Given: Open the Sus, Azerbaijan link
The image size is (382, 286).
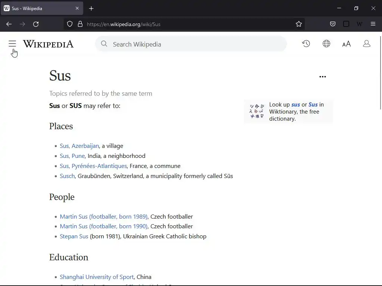Looking at the screenshot, I should (x=79, y=146).
